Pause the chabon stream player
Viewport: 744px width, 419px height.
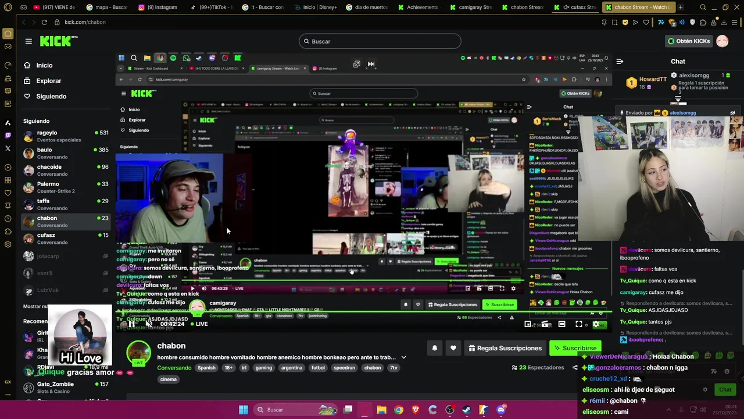pyautogui.click(x=133, y=324)
